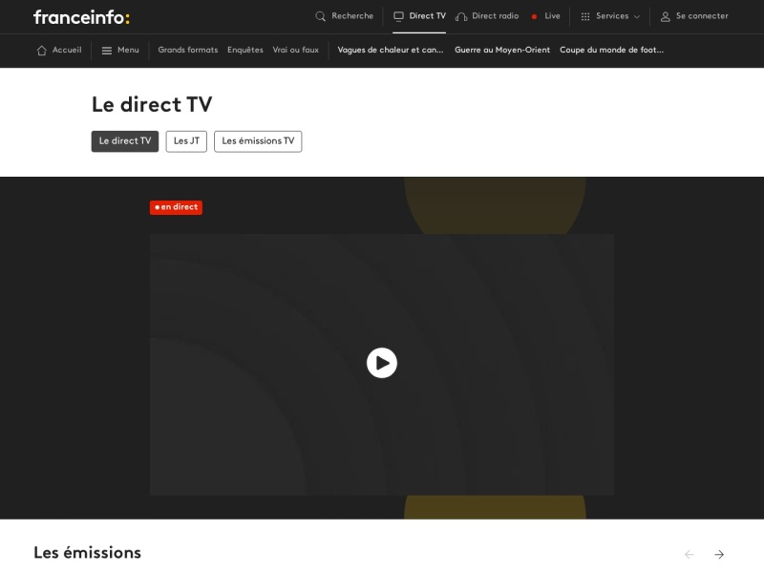Open Direct radio in top navigation
The image size is (764, 573).
495,16
